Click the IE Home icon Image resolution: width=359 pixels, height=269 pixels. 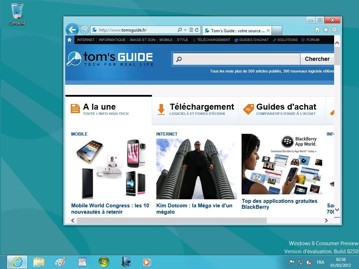[317, 29]
